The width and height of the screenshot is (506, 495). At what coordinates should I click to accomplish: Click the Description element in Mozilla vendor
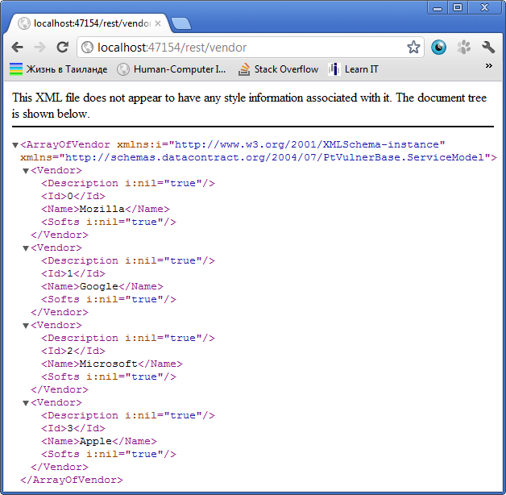point(128,183)
